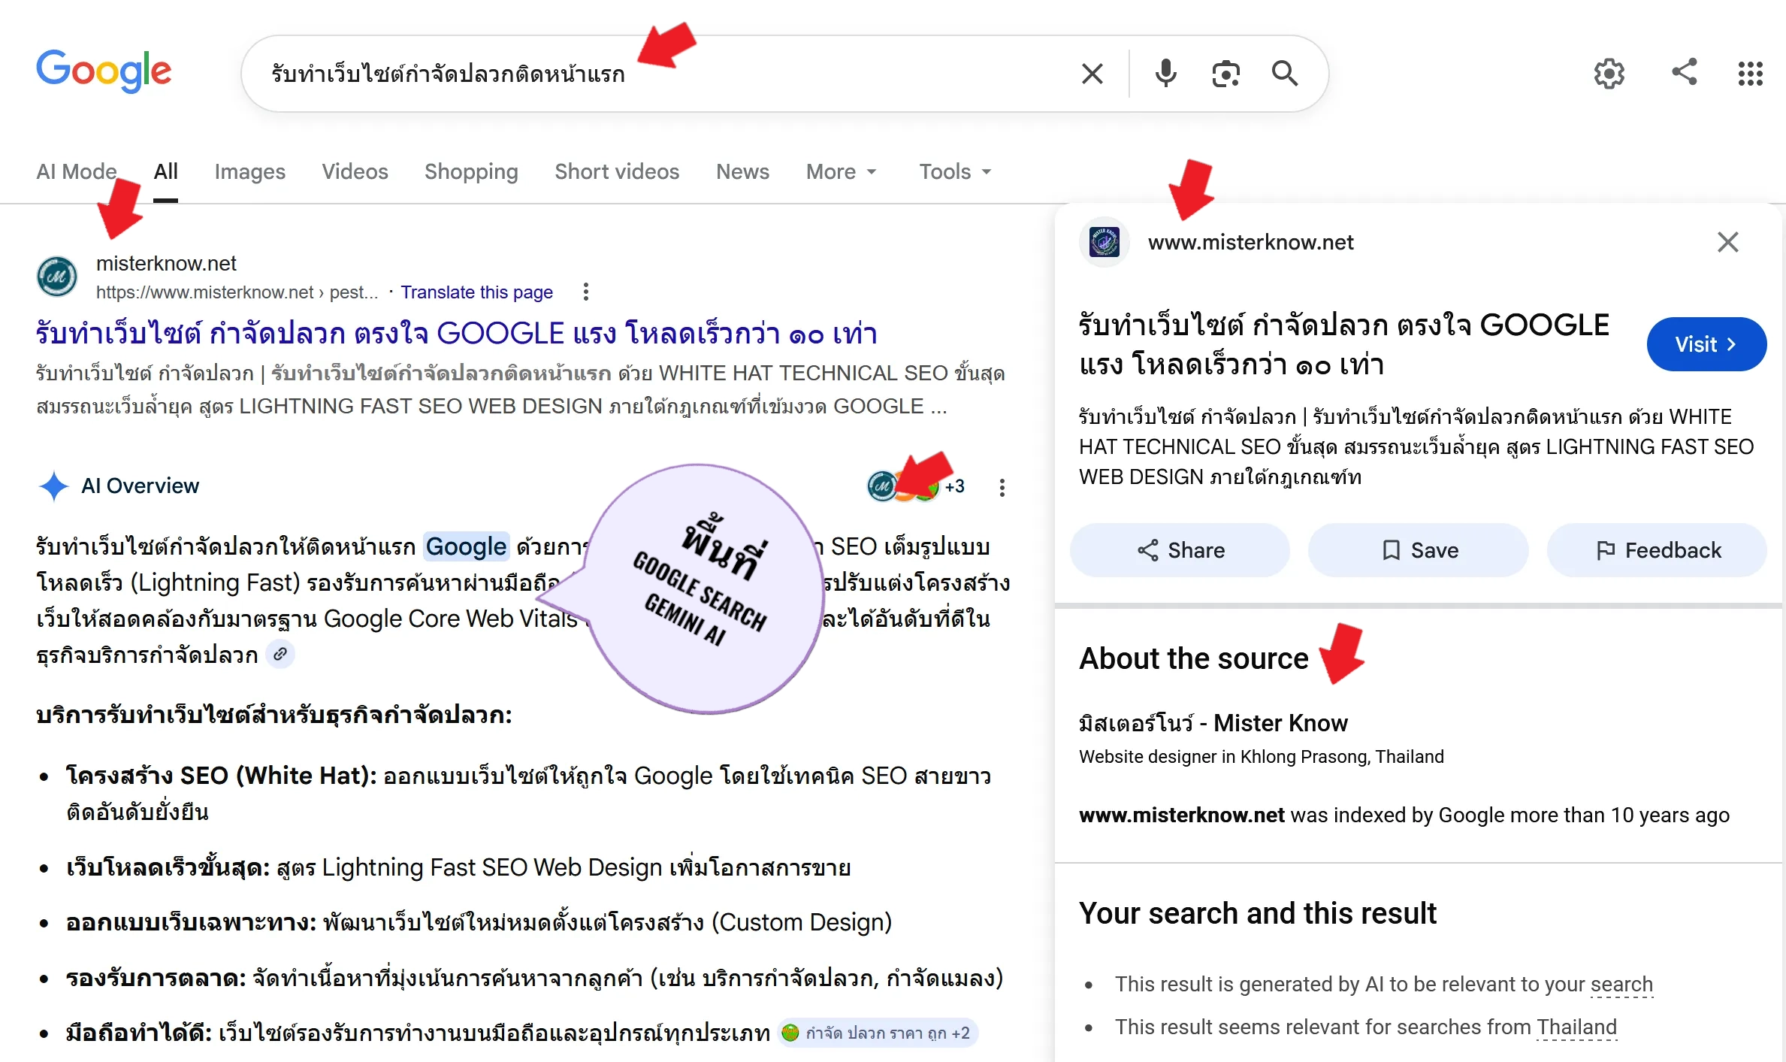Viewport: 1786px width, 1062px height.
Task: Click misterknow.net favicon in search result
Action: (x=57, y=277)
